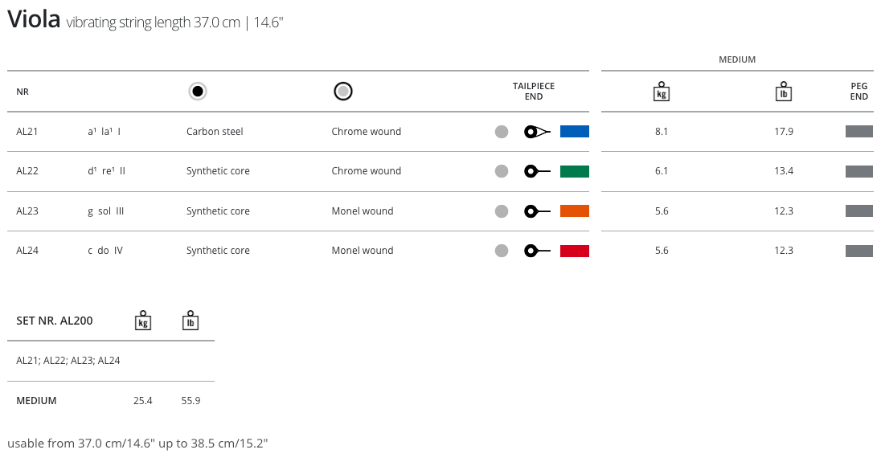Click the lb icon beside SET NR. AL200

[191, 321]
